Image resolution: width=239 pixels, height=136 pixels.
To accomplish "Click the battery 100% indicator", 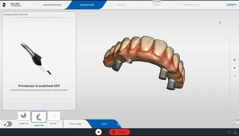I will (x=235, y=132).
